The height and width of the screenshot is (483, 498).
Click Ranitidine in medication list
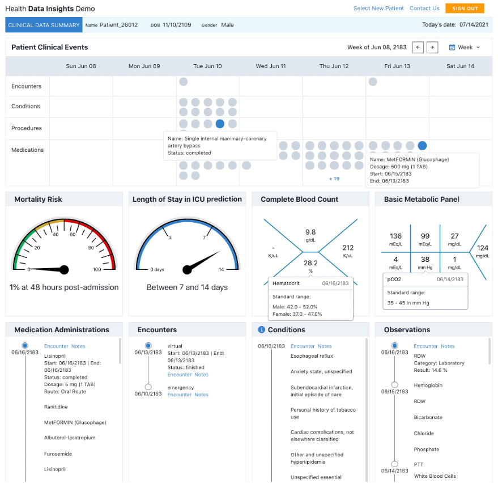tap(56, 406)
